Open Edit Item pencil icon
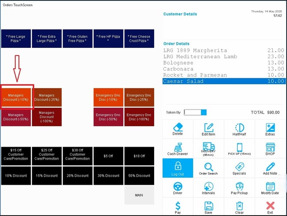287x216 pixels. coord(209,127)
